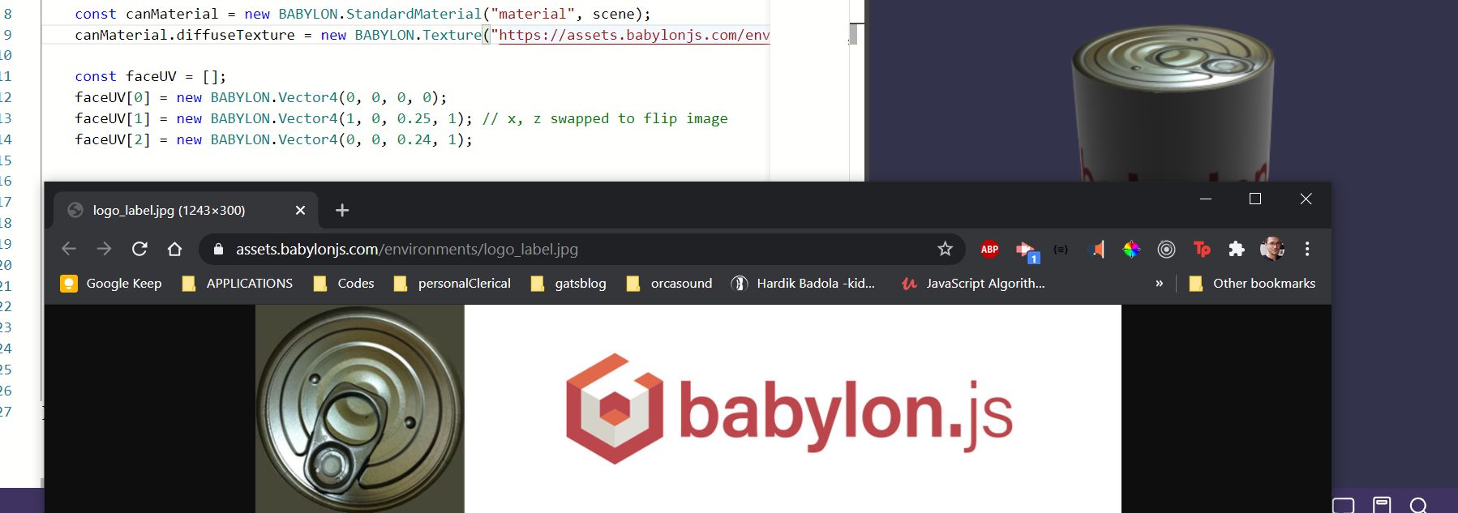
Task: Click the assets.babylonjs.com URL string in code
Action: [634, 35]
